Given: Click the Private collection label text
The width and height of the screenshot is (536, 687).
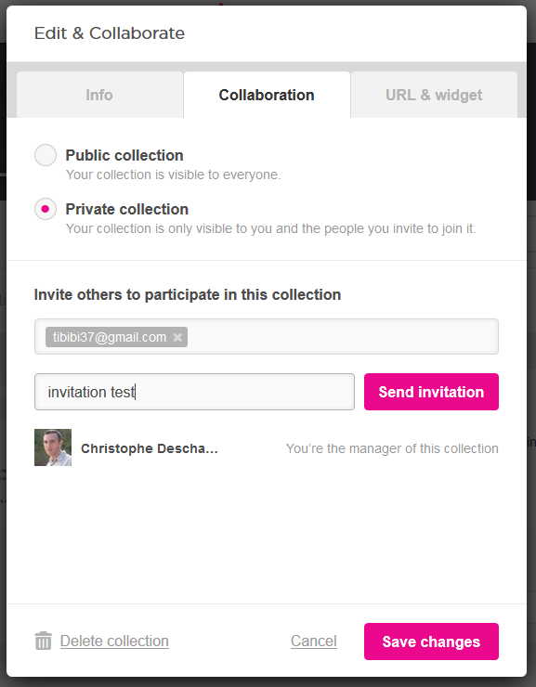Looking at the screenshot, I should click(127, 209).
